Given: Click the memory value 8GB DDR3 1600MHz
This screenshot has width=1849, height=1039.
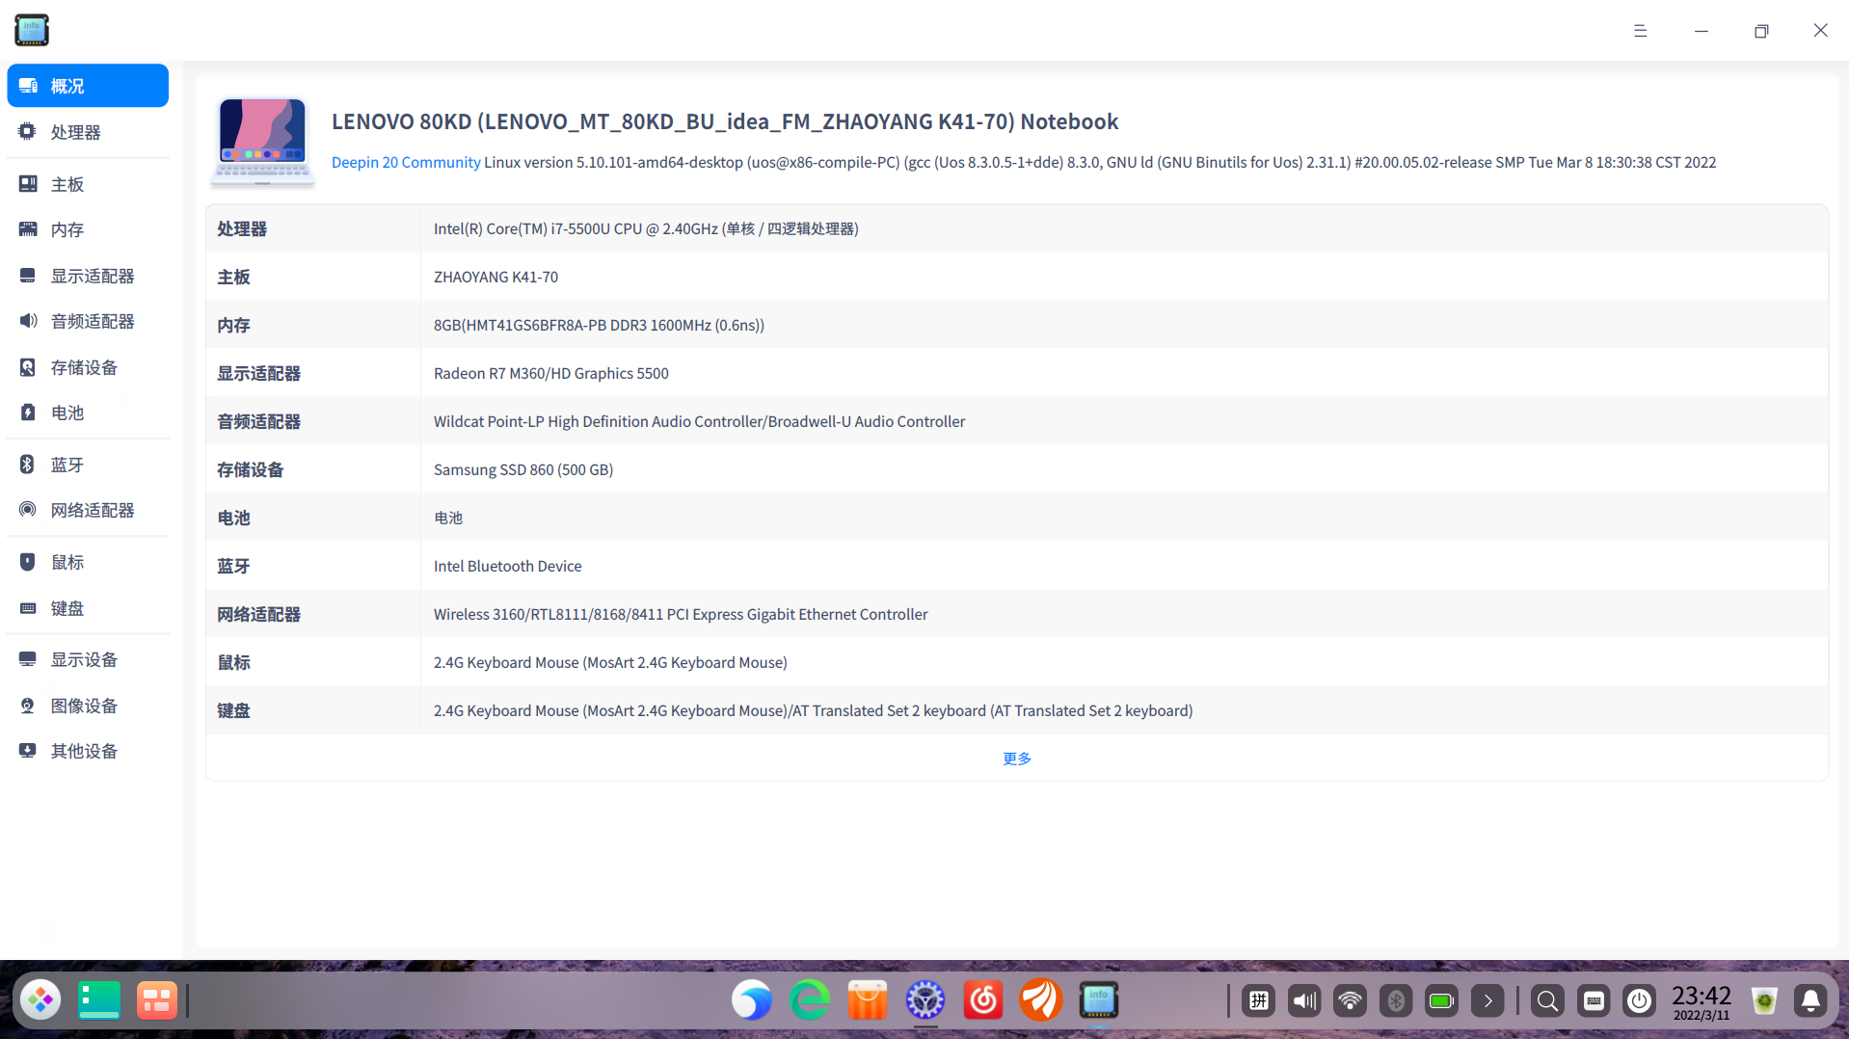Looking at the screenshot, I should (x=599, y=325).
